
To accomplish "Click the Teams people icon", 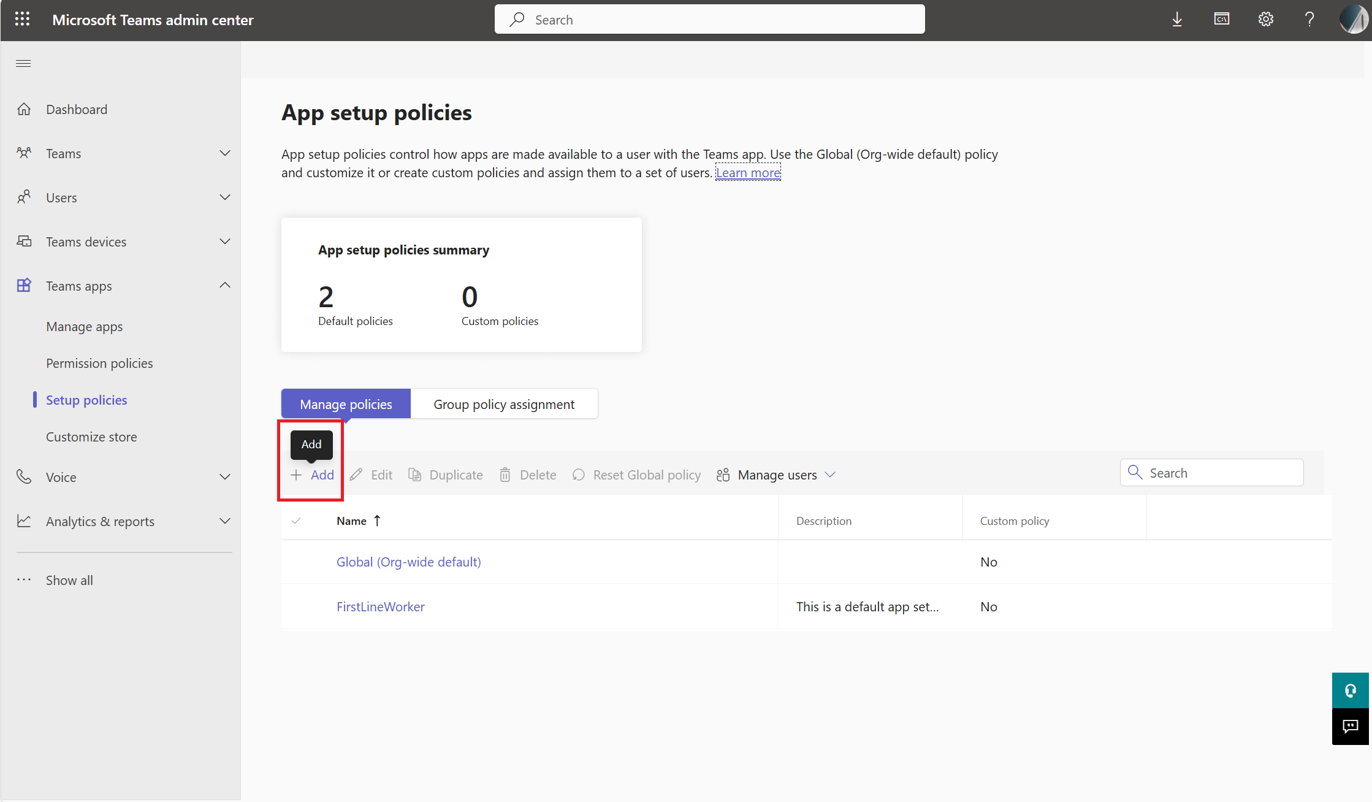I will [24, 153].
